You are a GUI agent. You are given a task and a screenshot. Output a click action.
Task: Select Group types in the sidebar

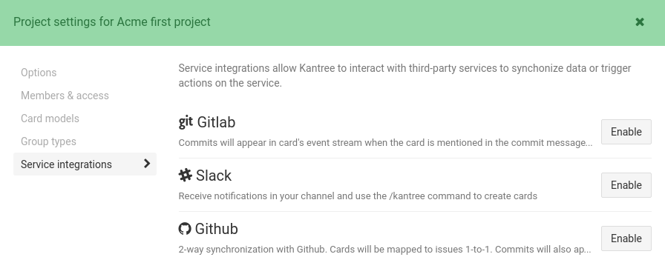(x=48, y=141)
